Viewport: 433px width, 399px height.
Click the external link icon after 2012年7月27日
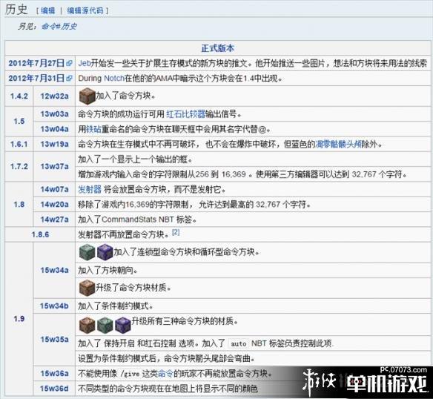pyautogui.click(x=69, y=64)
